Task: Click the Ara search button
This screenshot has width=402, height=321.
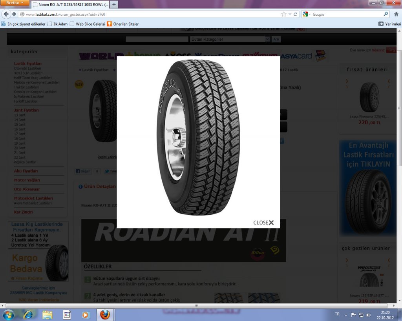Action: 276,39
